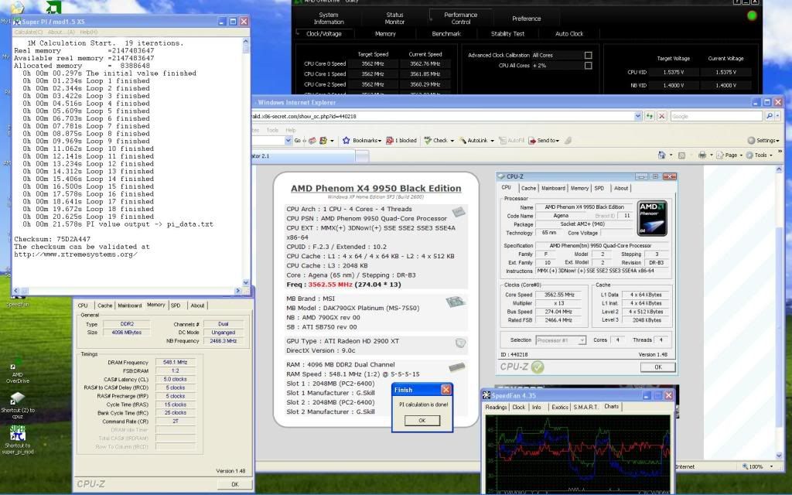Viewport: 792px width, 495px height.
Task: Click the 'Shortcut (2) to cpuz' desktop icon
Action: pyautogui.click(x=17, y=405)
